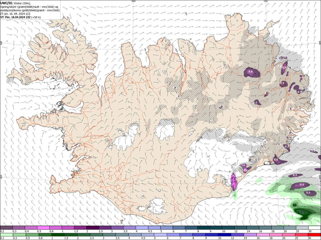This screenshot has width=321, height=240.
Task: Click the '0.2' precipitation value in northeast Iceland
Action: pos(282,58)
